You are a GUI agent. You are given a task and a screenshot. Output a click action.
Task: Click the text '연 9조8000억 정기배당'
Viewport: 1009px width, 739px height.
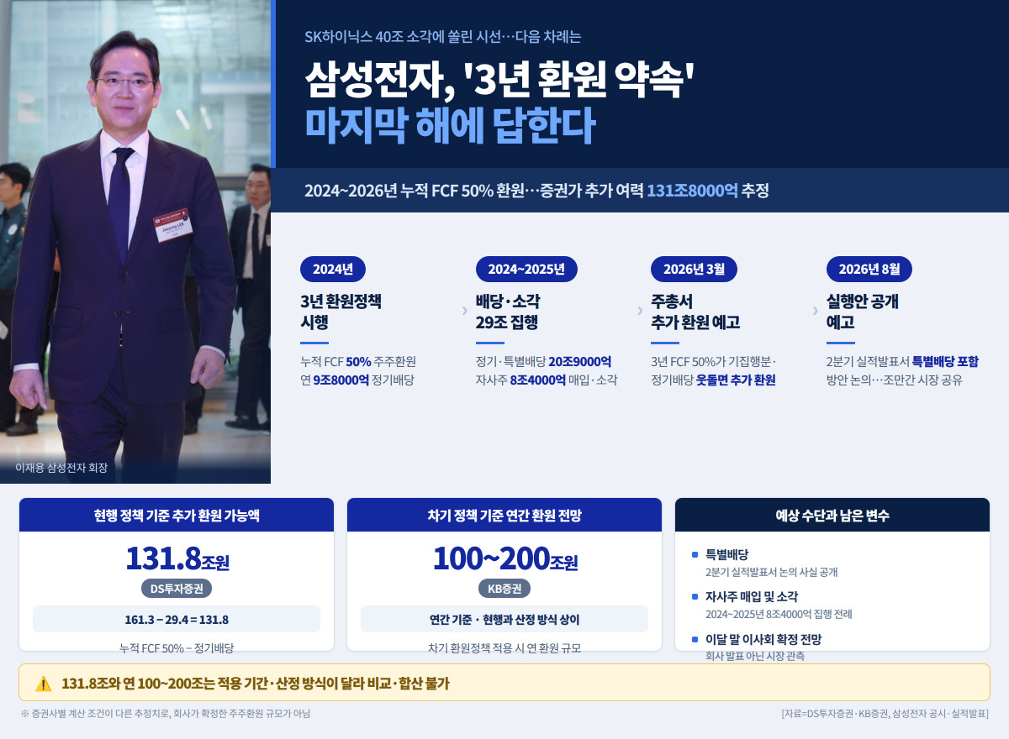click(357, 380)
